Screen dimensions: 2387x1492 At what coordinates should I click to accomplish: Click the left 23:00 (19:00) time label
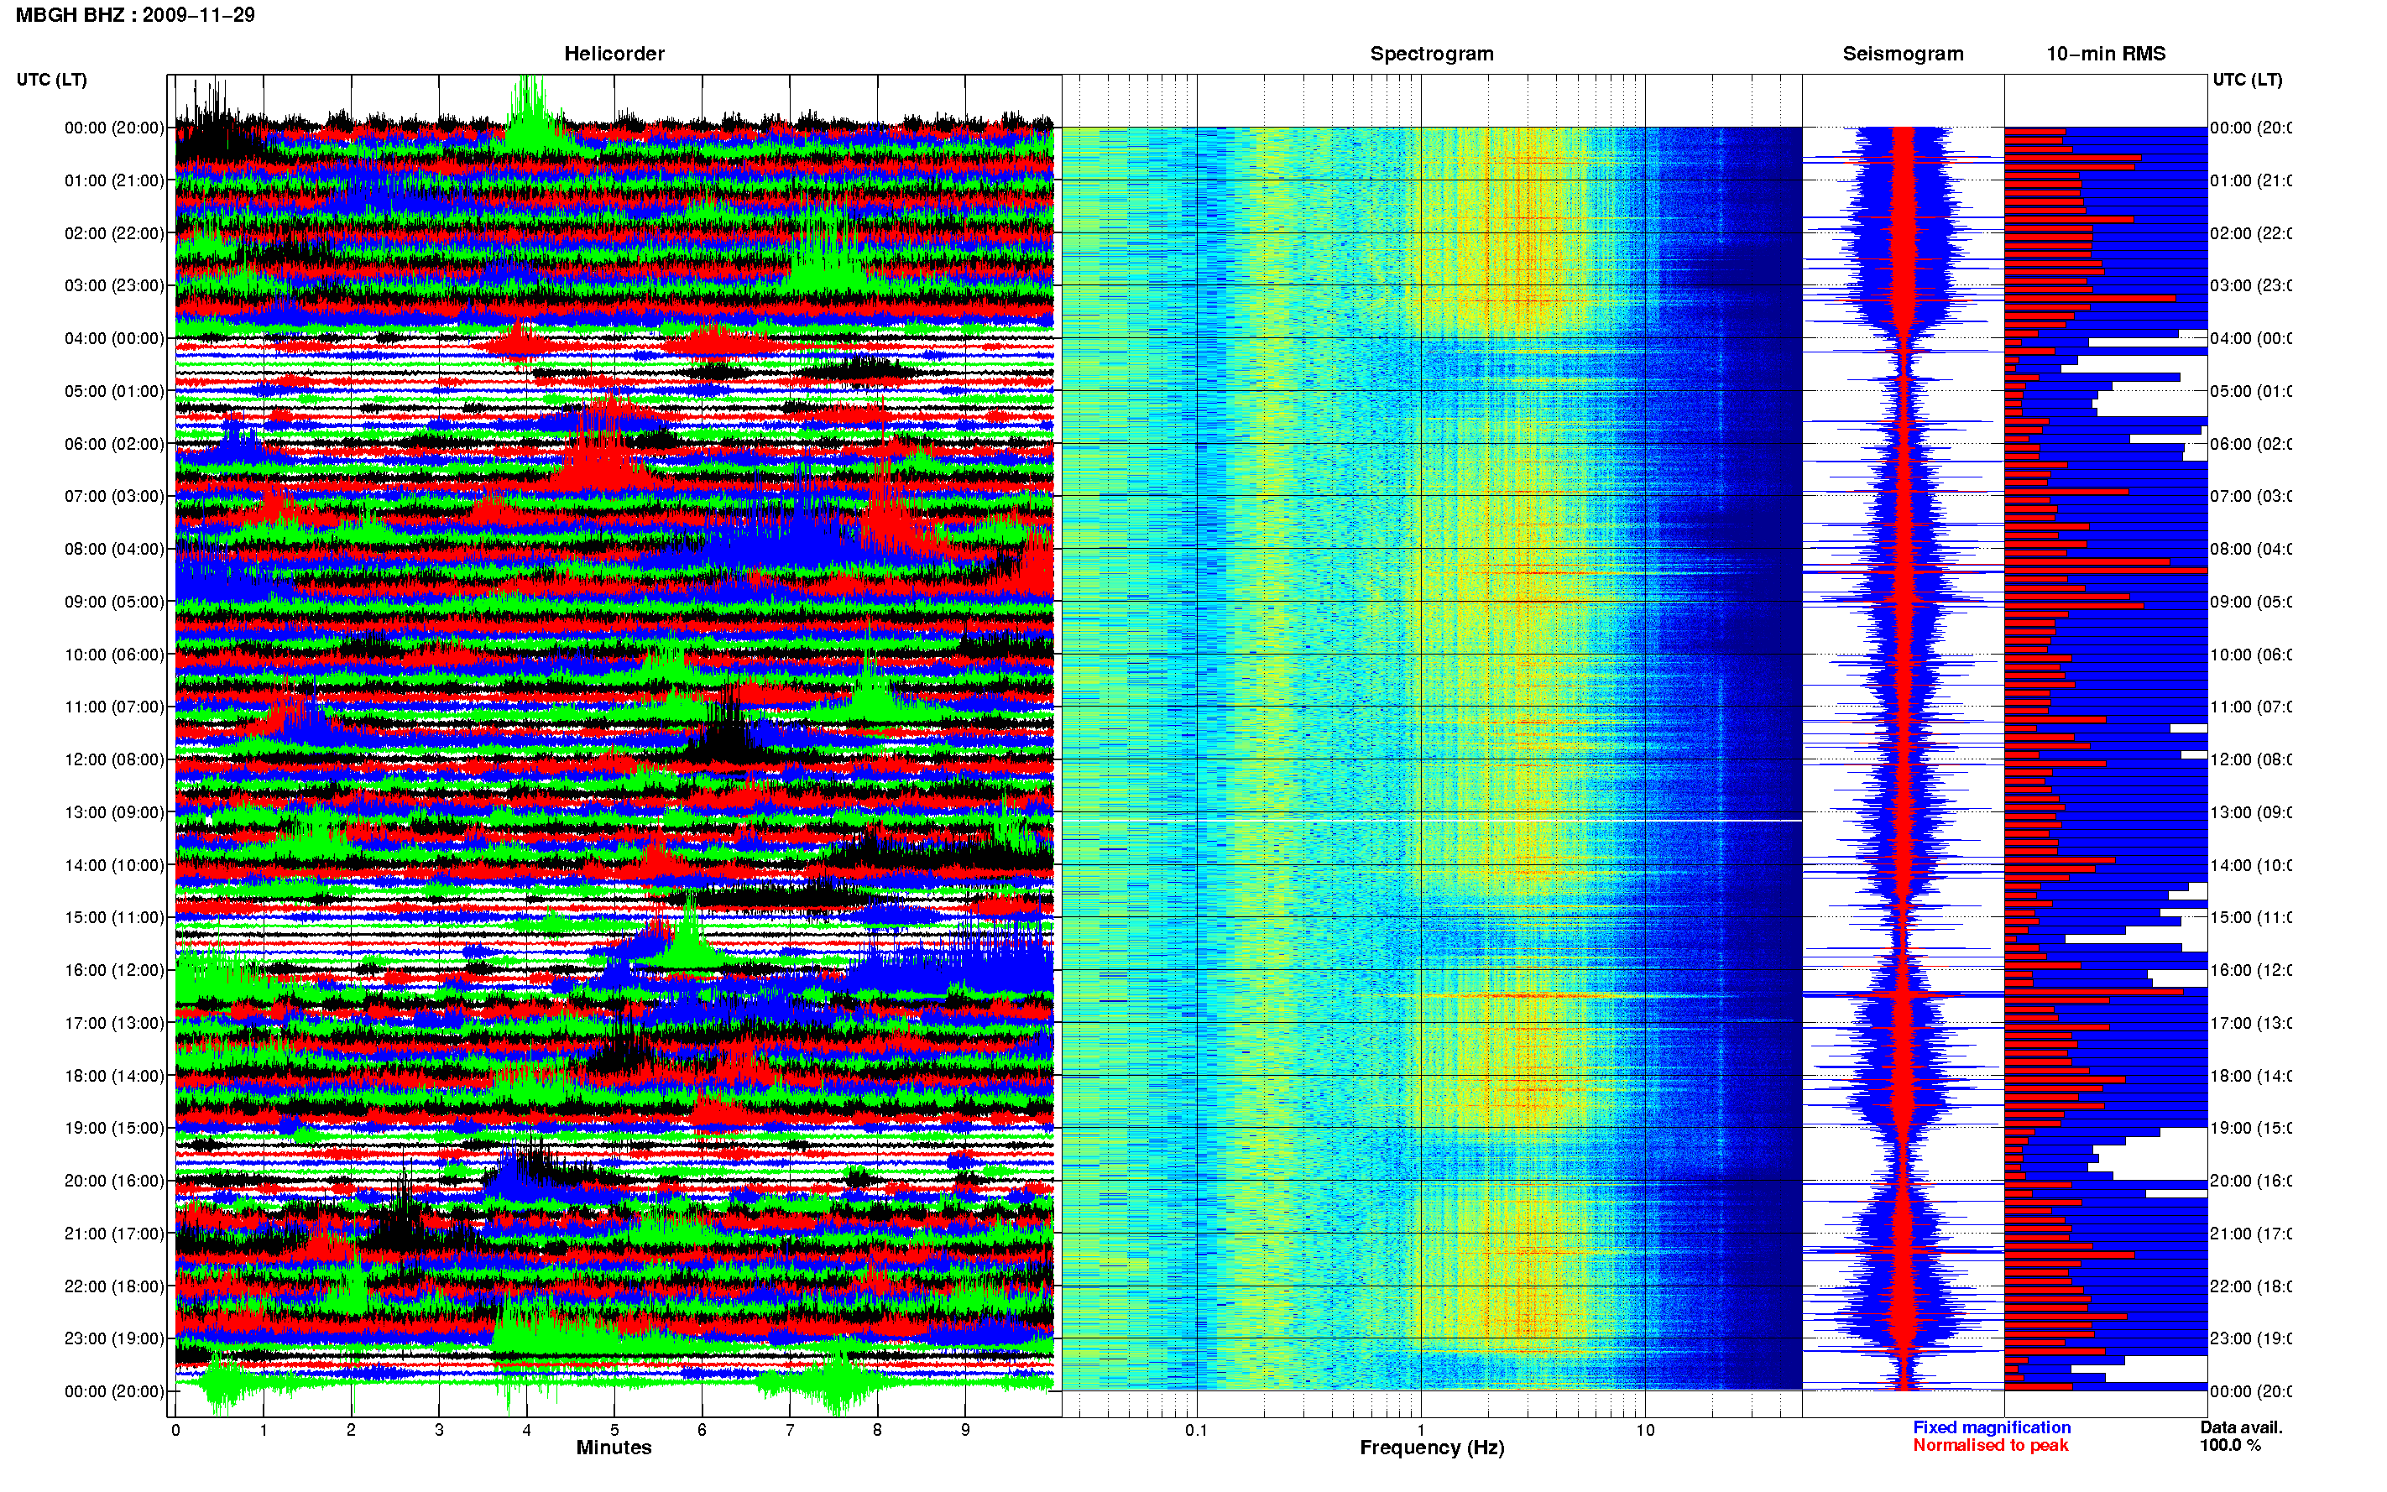[114, 1338]
